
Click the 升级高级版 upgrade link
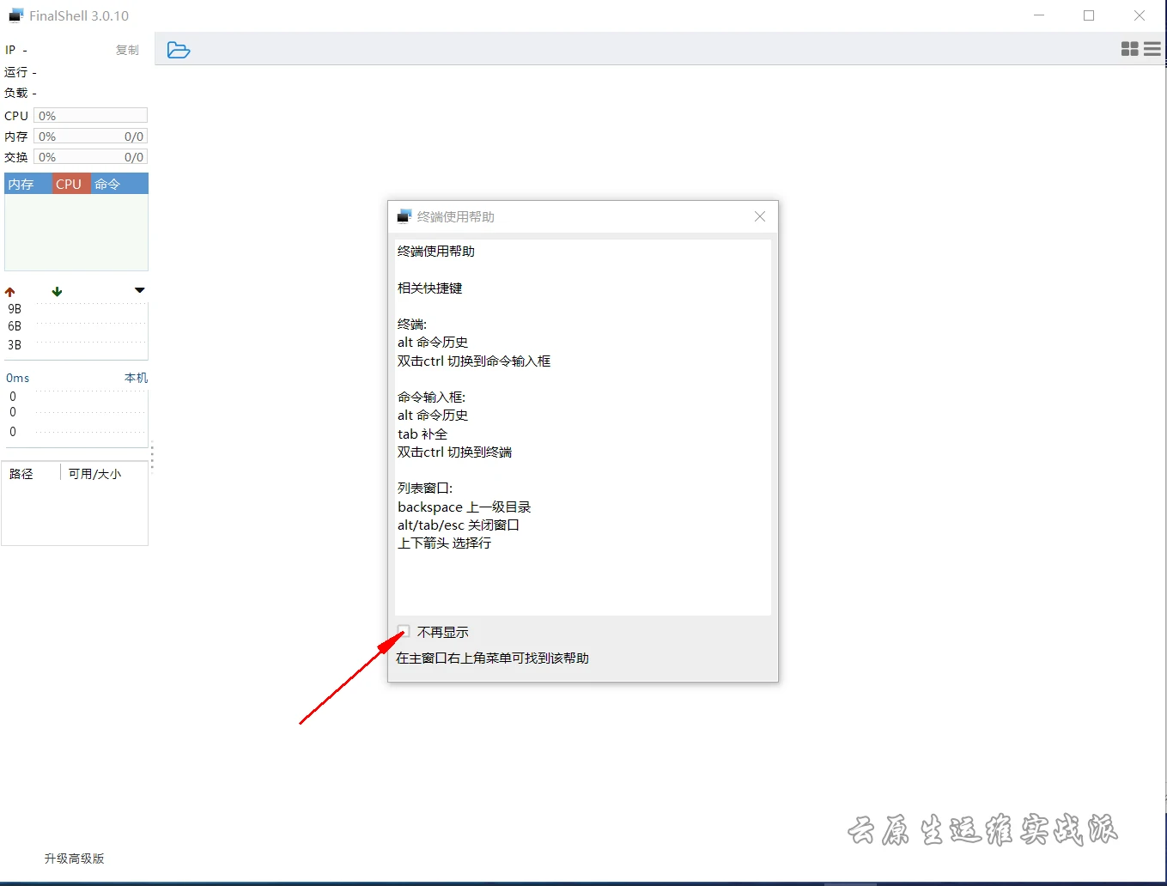click(75, 859)
